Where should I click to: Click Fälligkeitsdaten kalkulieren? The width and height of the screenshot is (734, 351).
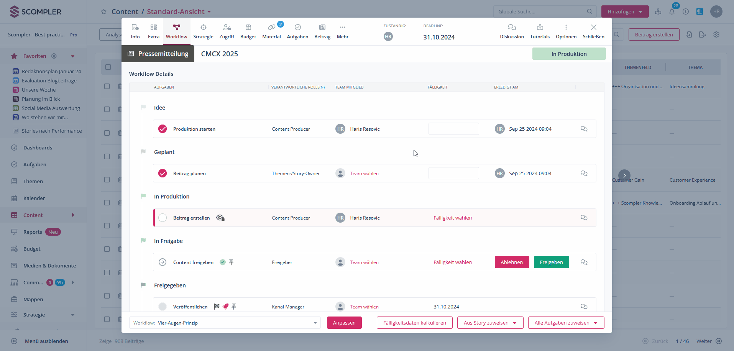click(414, 323)
